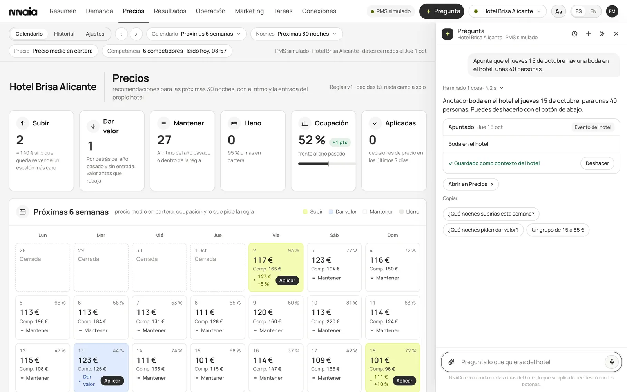Toggle the PMS simulado indicator
Image resolution: width=627 pixels, height=392 pixels.
(391, 11)
